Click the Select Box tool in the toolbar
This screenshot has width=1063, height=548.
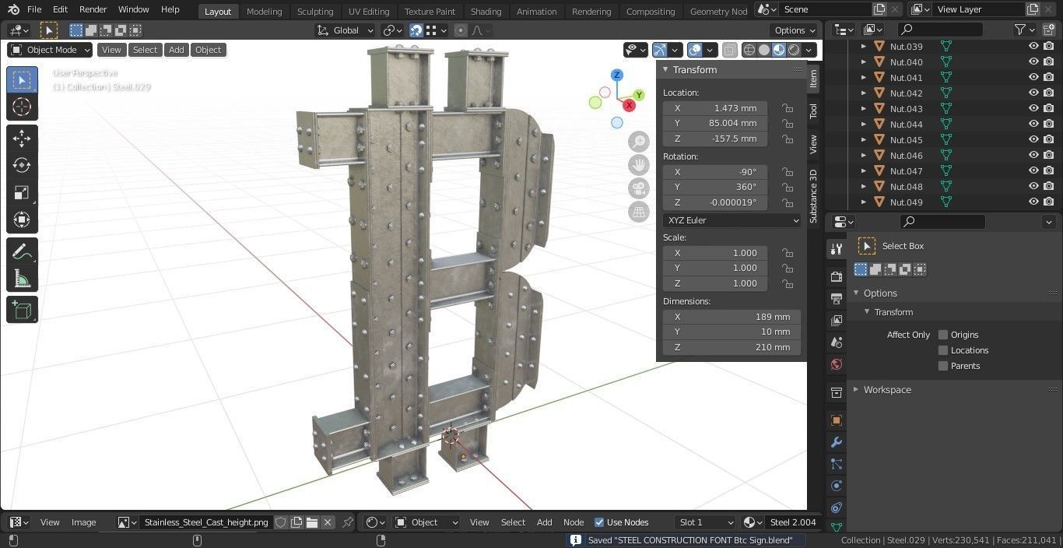pyautogui.click(x=22, y=79)
